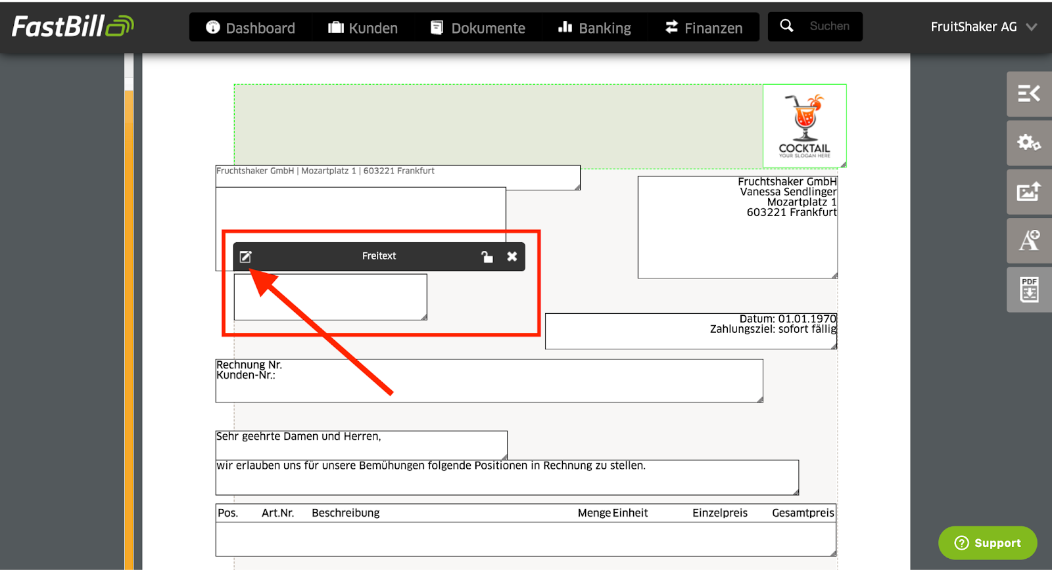Add a new text element with A+ icon

click(1029, 240)
